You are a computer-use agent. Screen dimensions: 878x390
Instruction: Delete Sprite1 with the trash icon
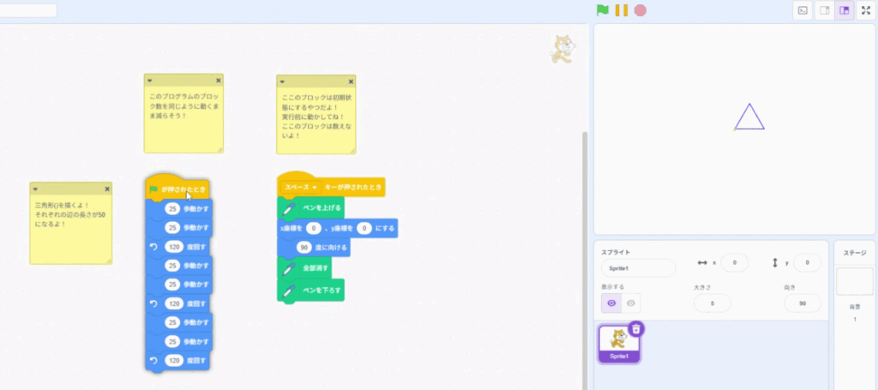click(x=635, y=328)
